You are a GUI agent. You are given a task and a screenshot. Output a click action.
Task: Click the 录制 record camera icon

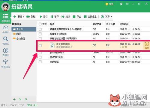28,17
